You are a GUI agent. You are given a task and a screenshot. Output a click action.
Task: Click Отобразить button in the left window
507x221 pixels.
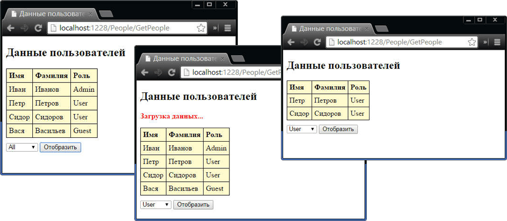pyautogui.click(x=61, y=148)
